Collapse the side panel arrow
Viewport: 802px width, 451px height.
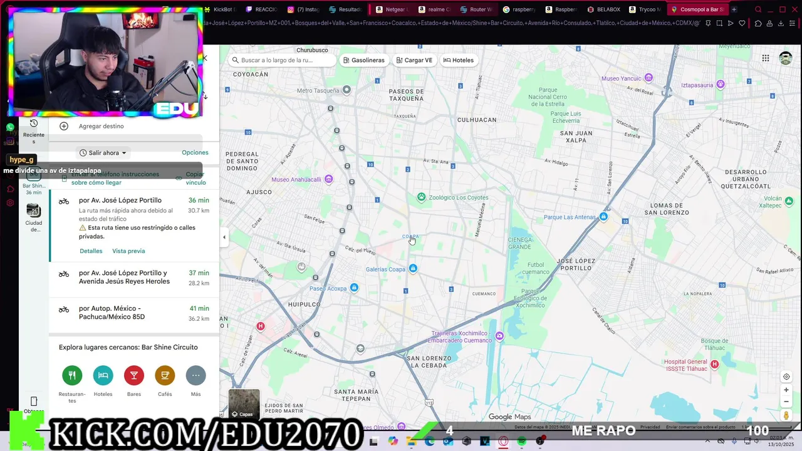tap(224, 237)
